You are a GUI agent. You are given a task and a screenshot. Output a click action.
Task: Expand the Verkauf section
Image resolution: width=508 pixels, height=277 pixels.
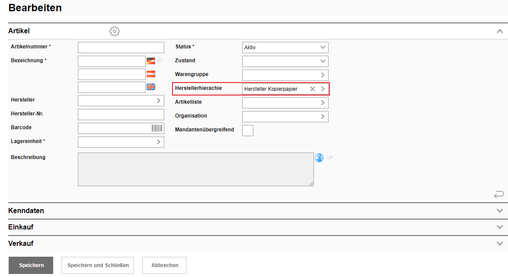pos(500,244)
